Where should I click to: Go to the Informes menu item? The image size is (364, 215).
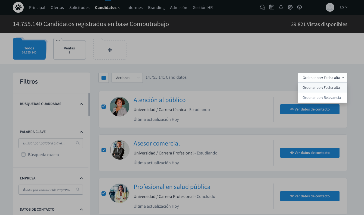134,8
